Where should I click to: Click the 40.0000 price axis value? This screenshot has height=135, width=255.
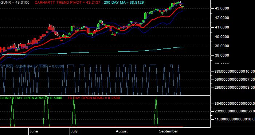[222, 37]
